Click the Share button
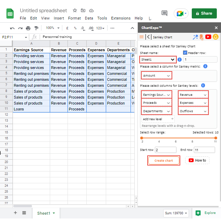Screen dimensions: 221x223 pos(204,13)
